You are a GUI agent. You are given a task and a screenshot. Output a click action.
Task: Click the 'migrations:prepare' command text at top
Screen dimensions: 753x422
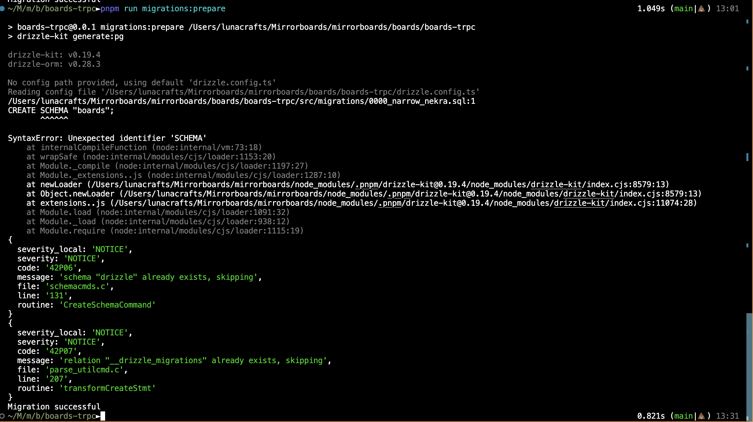click(183, 9)
